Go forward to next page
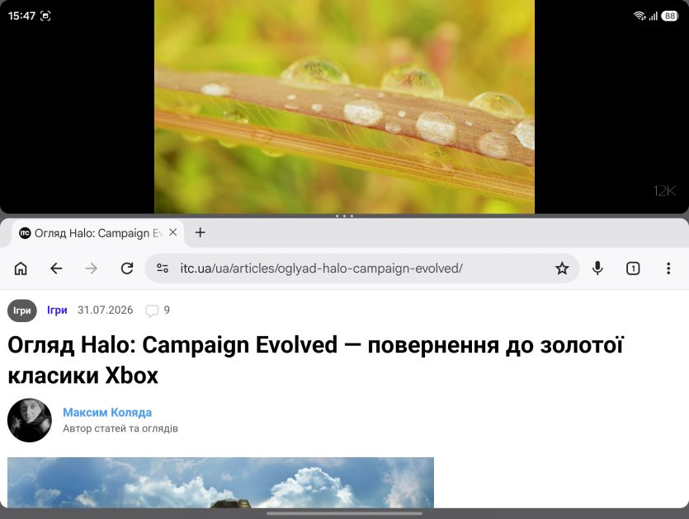 click(x=92, y=269)
